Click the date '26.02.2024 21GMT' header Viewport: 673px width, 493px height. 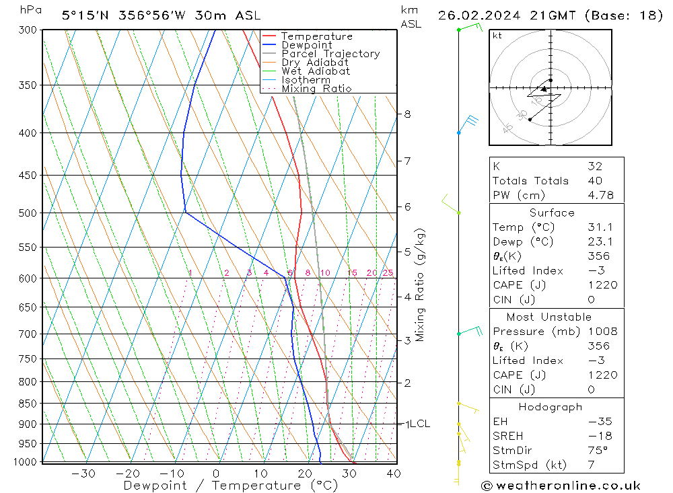coord(507,15)
